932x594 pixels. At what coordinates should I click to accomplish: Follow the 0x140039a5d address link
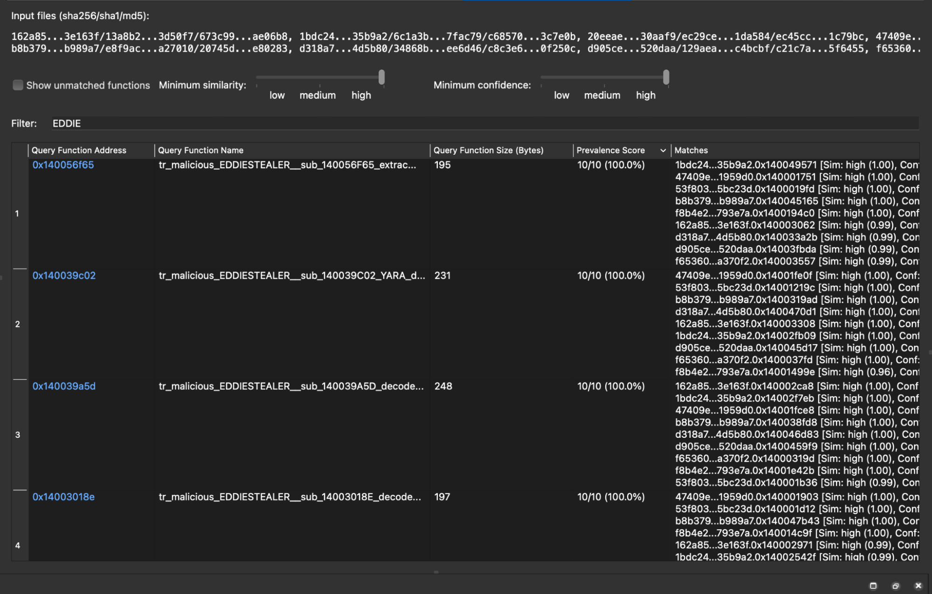coord(64,386)
